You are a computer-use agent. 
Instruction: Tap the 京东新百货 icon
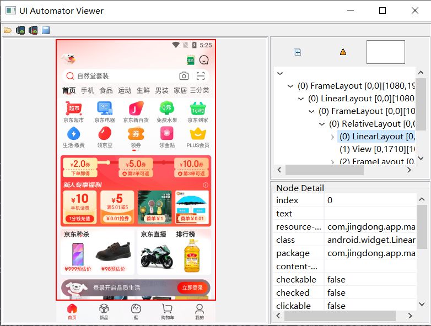pyautogui.click(x=136, y=112)
